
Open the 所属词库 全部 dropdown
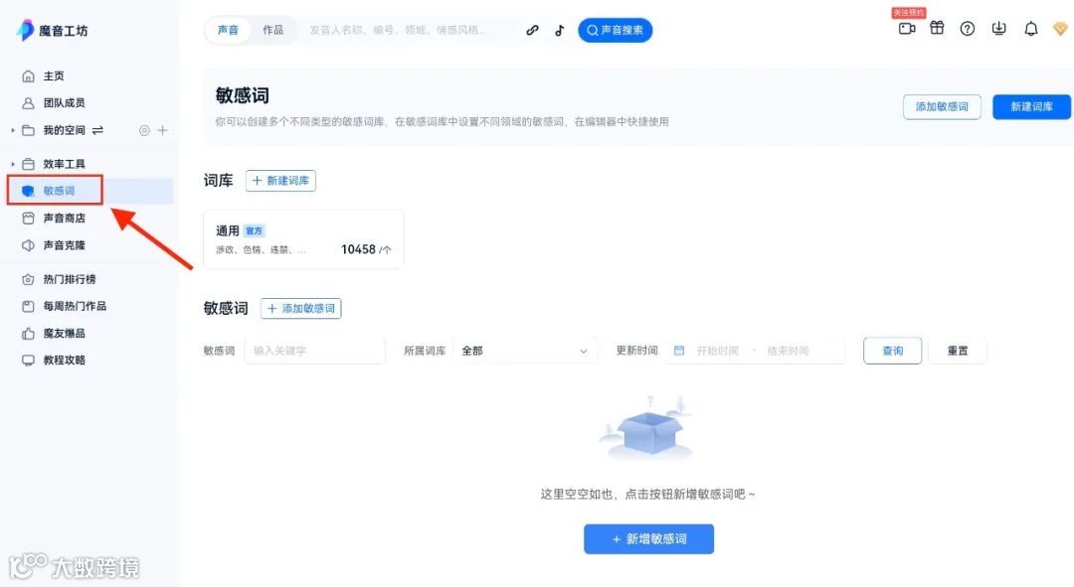(x=525, y=351)
